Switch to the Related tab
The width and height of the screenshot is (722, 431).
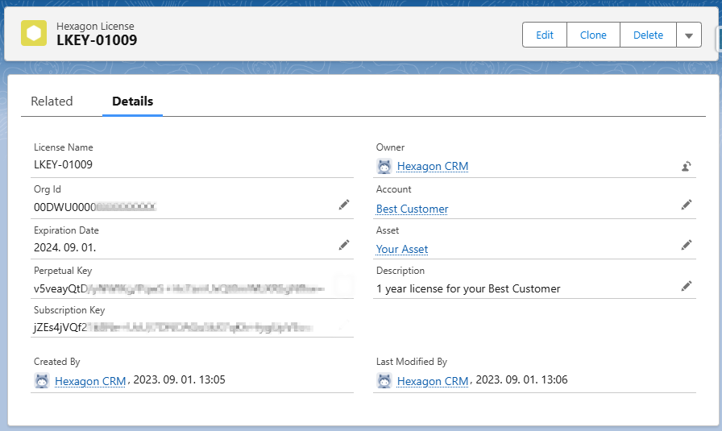52,102
